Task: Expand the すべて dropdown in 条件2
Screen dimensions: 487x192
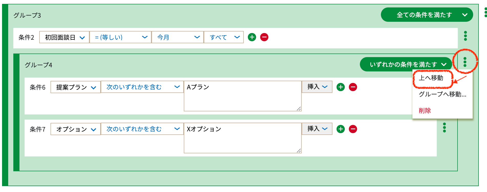Action: pos(224,37)
